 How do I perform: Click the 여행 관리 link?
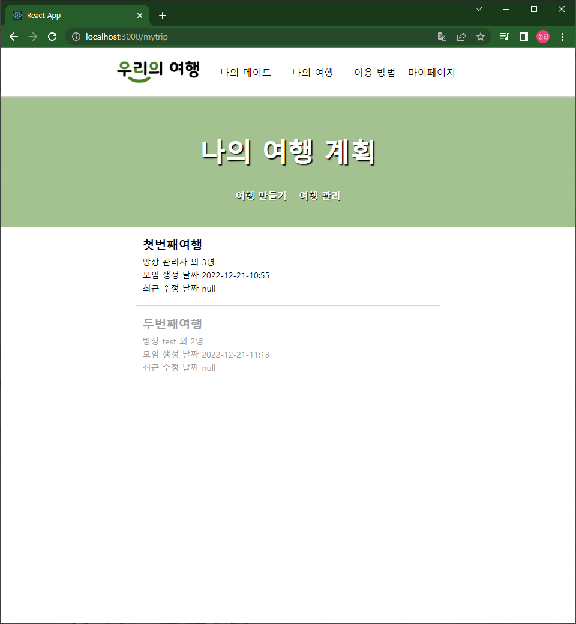coord(320,196)
